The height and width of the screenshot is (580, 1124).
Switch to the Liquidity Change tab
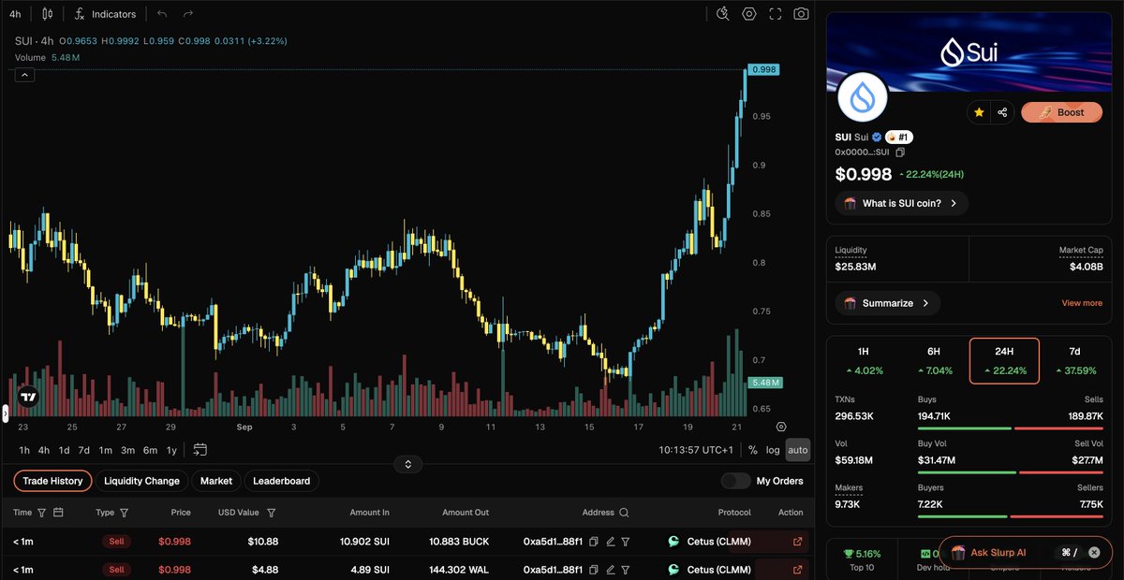[141, 481]
